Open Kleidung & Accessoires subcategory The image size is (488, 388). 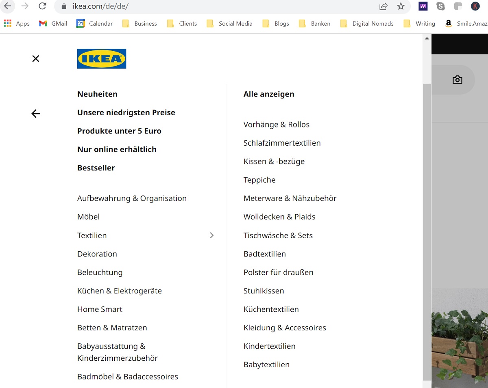tap(285, 328)
